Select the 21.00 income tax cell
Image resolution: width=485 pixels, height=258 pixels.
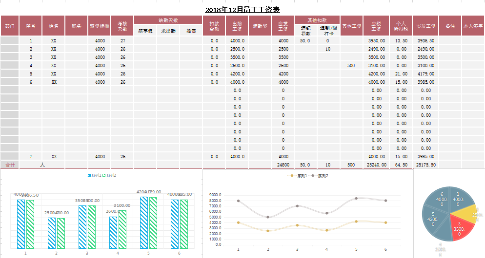point(401,74)
